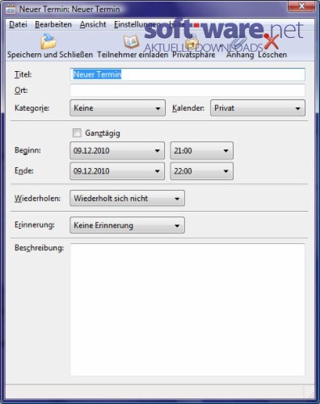Click the Ort: label

coord(21,90)
